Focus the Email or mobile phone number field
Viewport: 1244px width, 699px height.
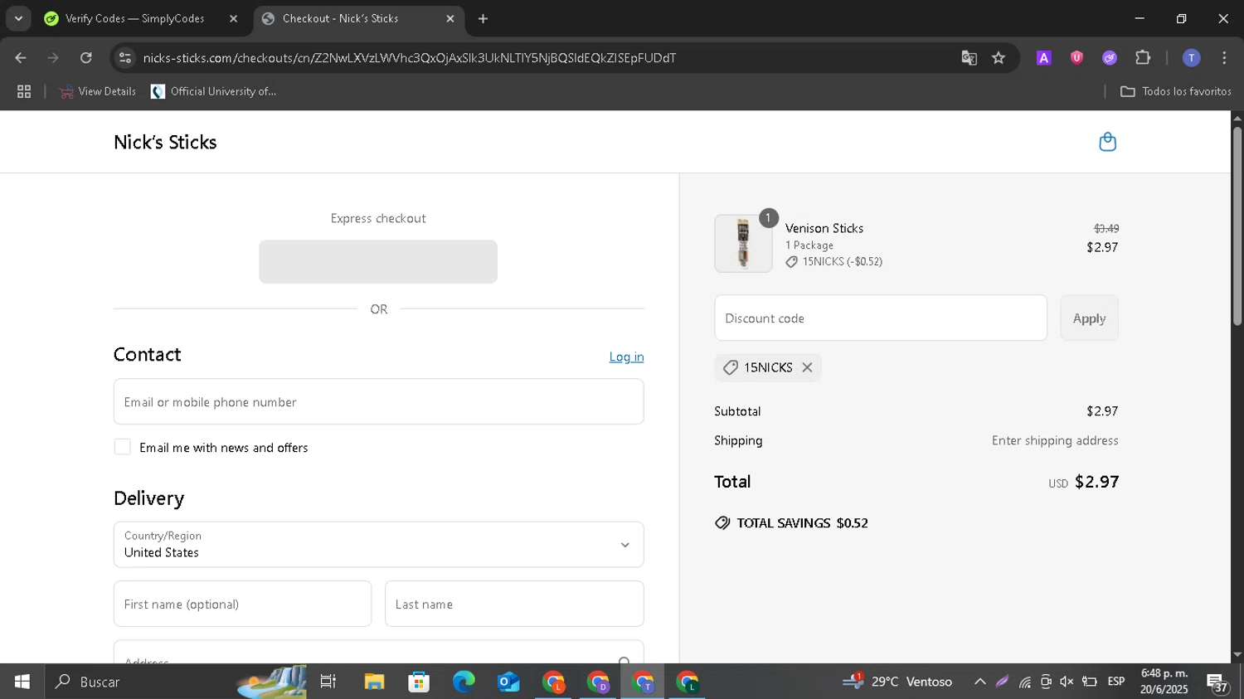click(378, 402)
